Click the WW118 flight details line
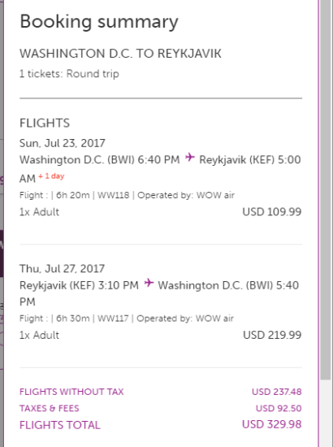Viewport: 333px width, 447px height. 127,195
